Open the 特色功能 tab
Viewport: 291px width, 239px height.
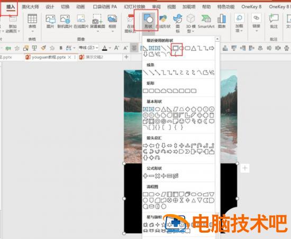click(x=226, y=7)
